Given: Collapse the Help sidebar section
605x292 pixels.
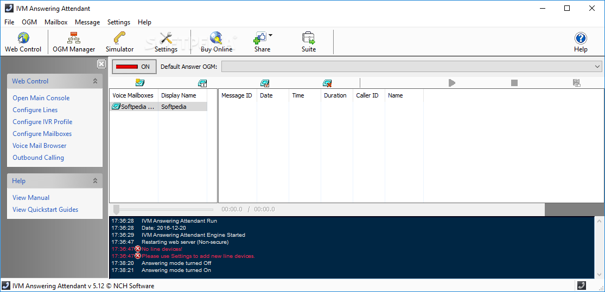Looking at the screenshot, I should (x=95, y=180).
